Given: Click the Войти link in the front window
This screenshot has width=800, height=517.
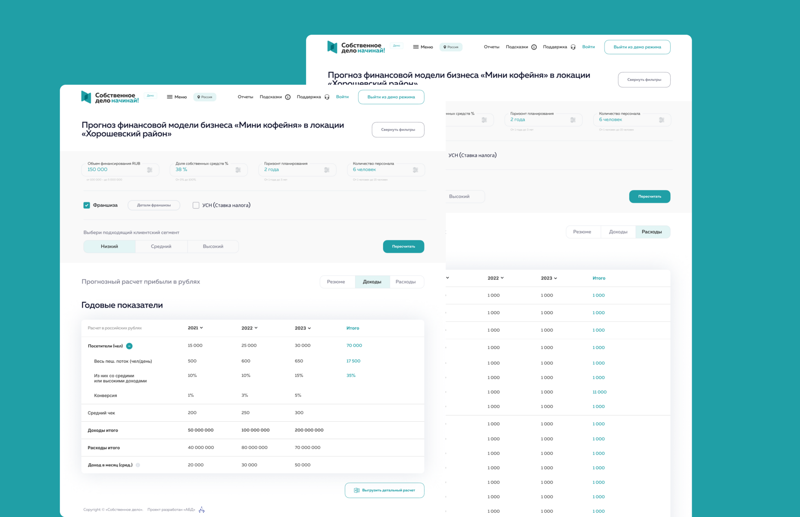Looking at the screenshot, I should tap(342, 97).
